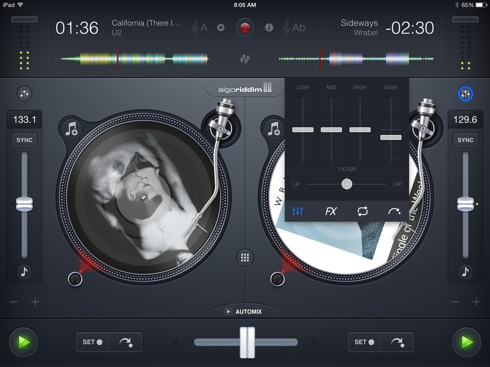Viewport: 490px width, 367px height.
Task: Start AUTOMIX
Action: point(243,312)
